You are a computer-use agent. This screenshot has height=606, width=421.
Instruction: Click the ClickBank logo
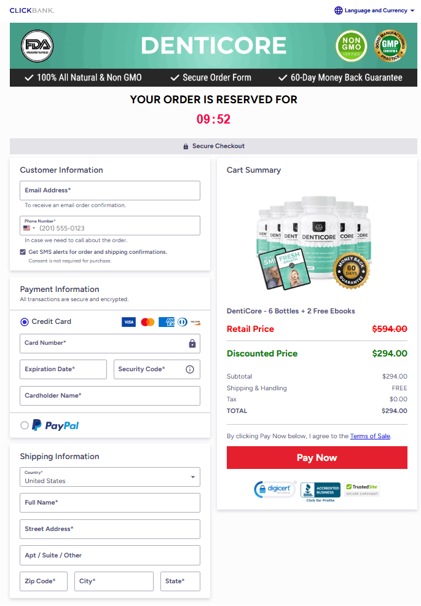[32, 10]
